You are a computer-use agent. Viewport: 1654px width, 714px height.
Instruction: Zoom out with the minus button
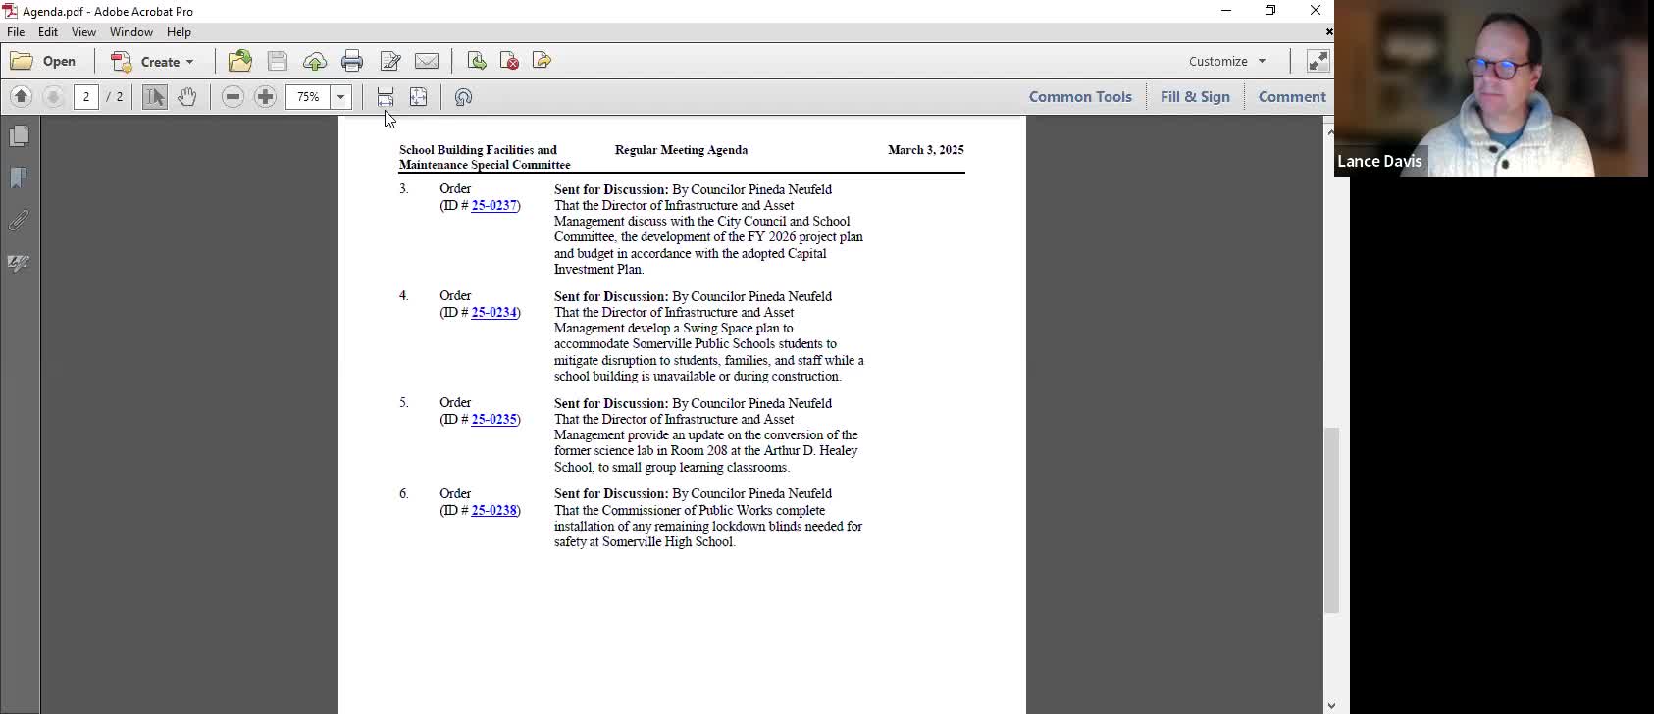pyautogui.click(x=233, y=96)
